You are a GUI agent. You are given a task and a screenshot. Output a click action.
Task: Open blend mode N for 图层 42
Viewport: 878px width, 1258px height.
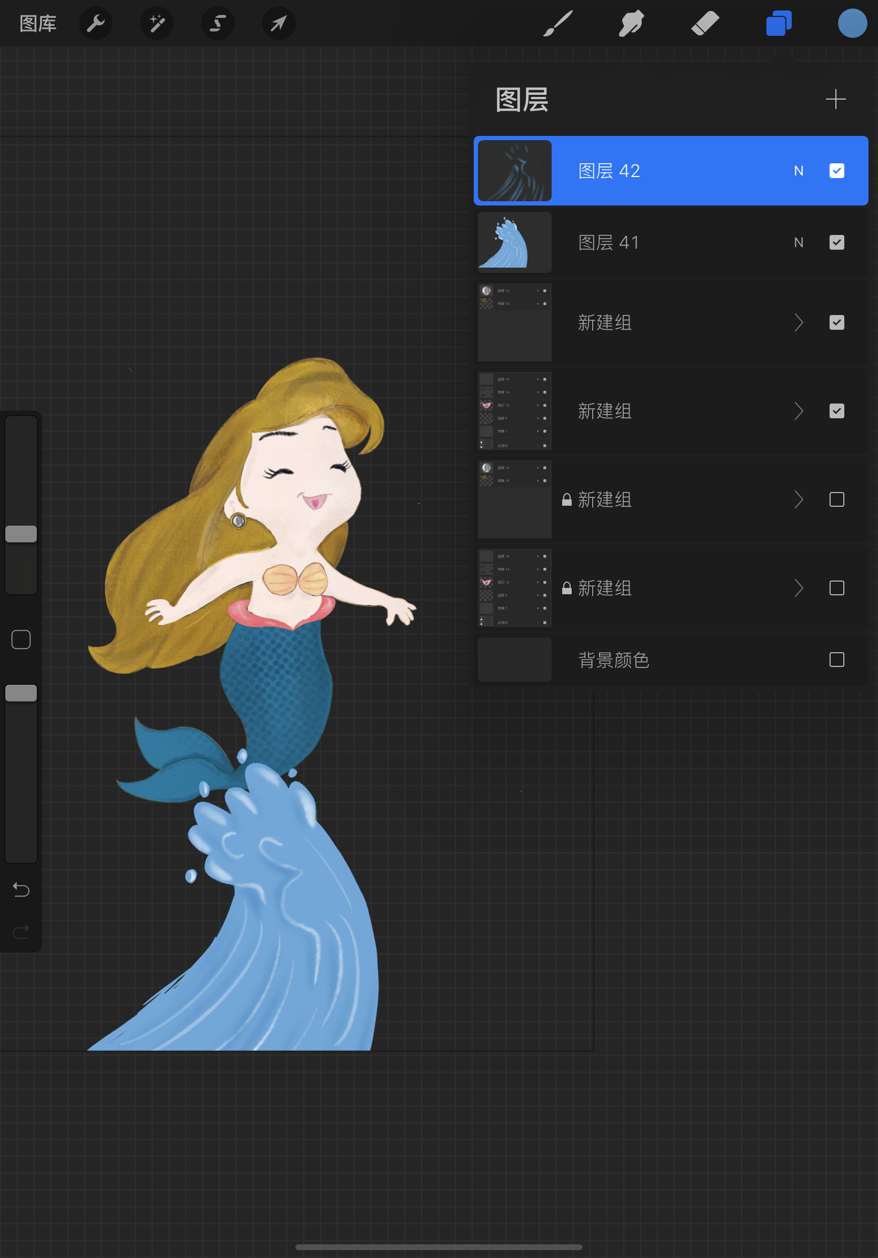click(799, 171)
